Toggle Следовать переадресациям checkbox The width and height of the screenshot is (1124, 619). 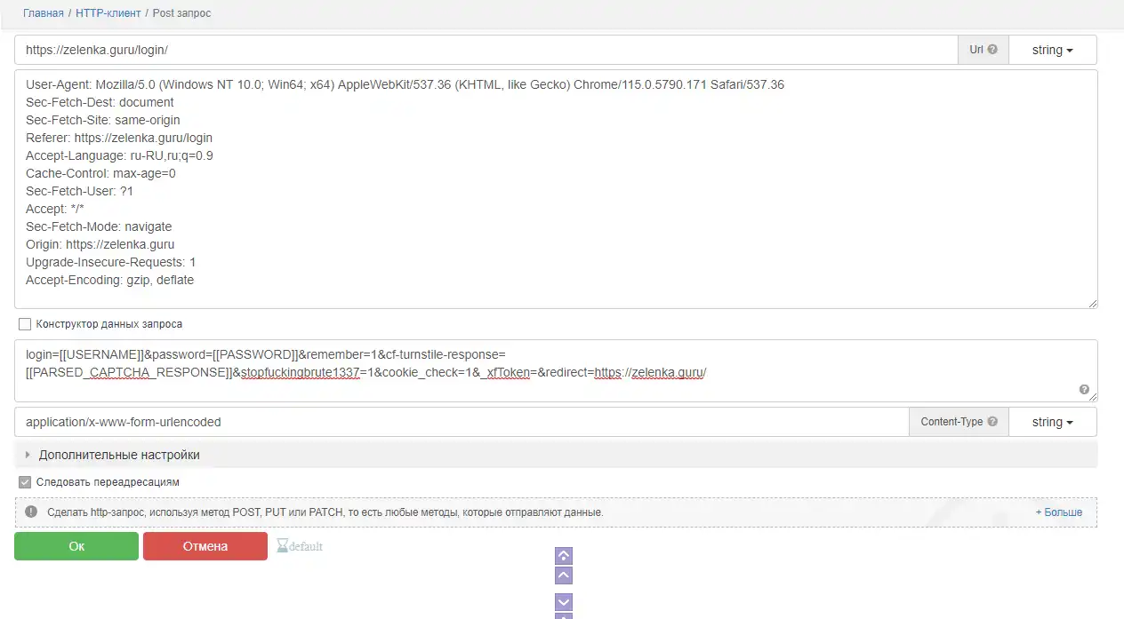point(25,482)
